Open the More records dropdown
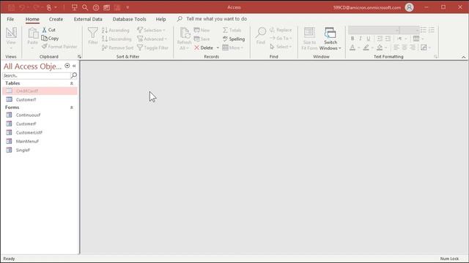Screen dimensions: 469x263 pos(233,47)
